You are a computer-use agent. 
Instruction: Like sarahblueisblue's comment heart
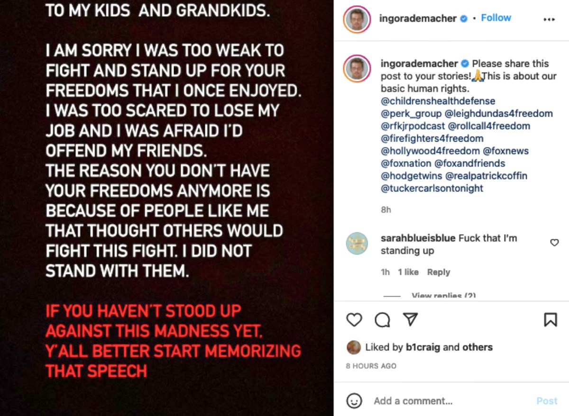coord(554,243)
